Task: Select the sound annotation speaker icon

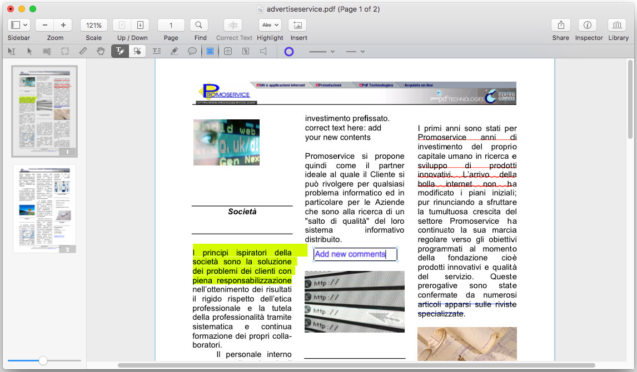Action: [x=263, y=51]
